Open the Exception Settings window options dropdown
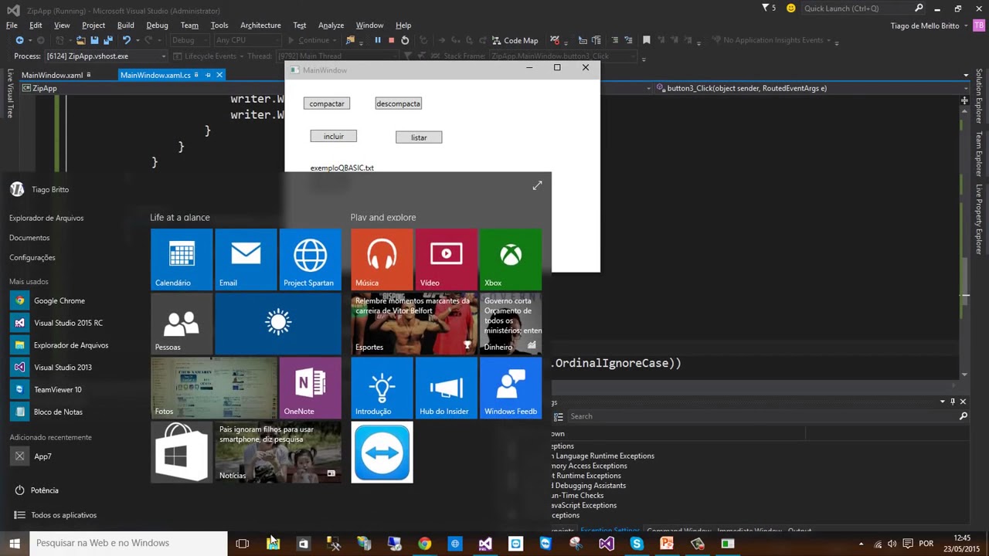989x556 pixels. 942,402
